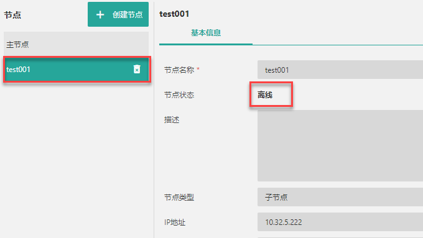Image resolution: width=423 pixels, height=238 pixels.
Task: Click the 节点名称 label
Action: [179, 70]
